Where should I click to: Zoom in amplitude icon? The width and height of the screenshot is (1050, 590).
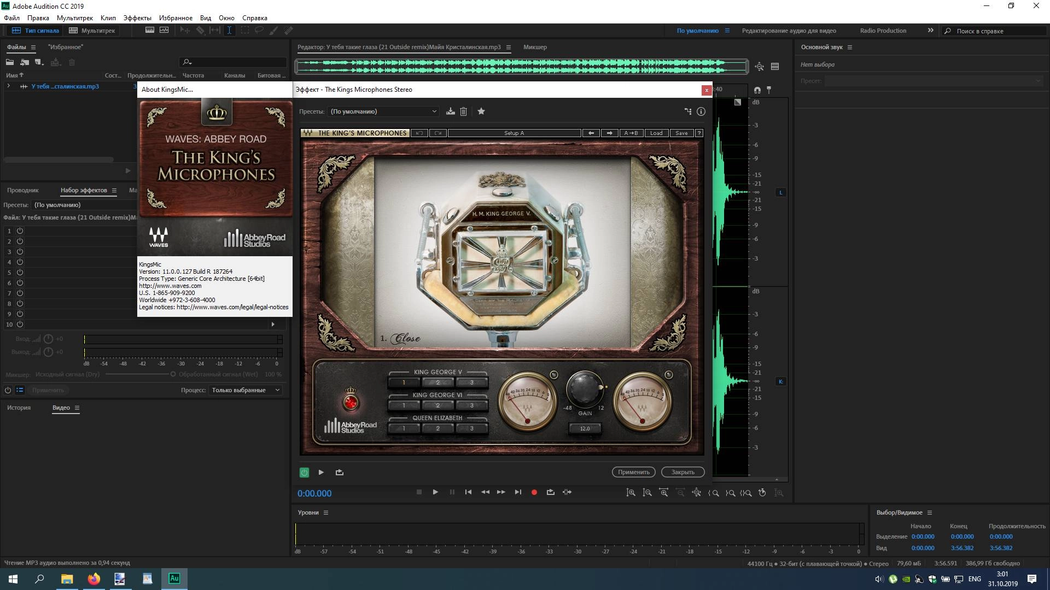click(631, 493)
